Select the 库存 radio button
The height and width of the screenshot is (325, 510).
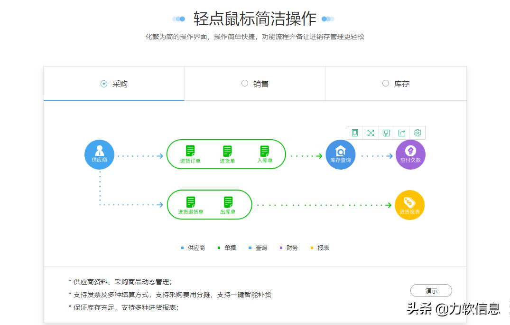point(386,84)
